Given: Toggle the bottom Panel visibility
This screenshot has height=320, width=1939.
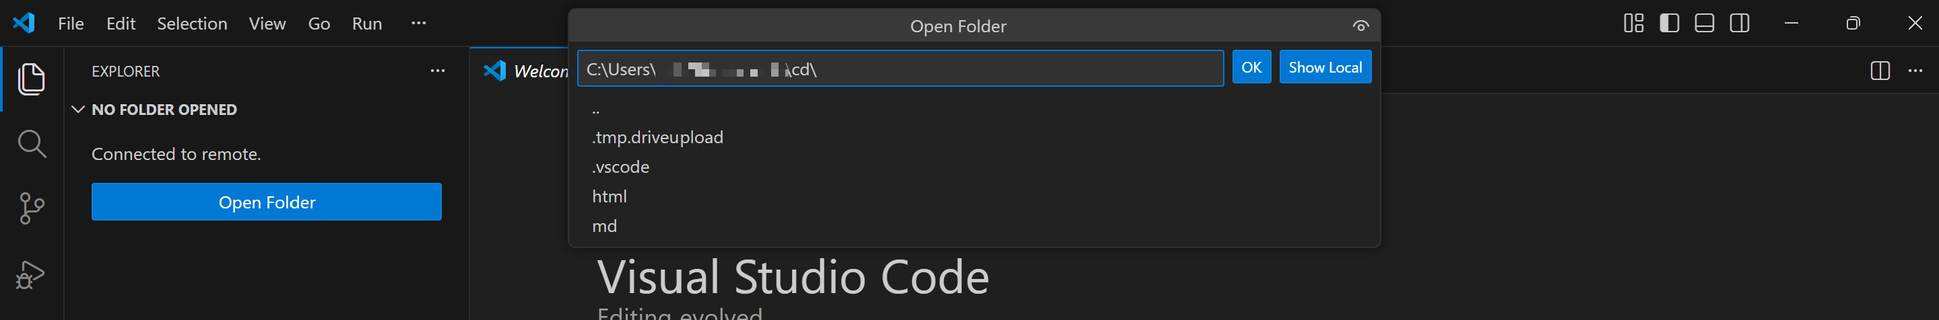Looking at the screenshot, I should click(1704, 24).
